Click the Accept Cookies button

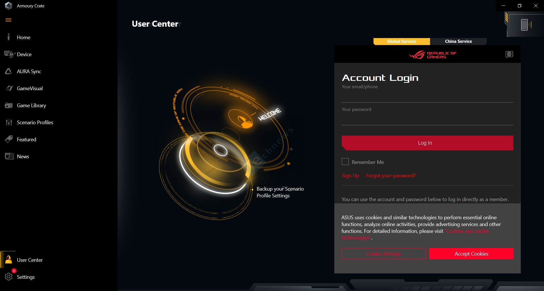click(471, 254)
